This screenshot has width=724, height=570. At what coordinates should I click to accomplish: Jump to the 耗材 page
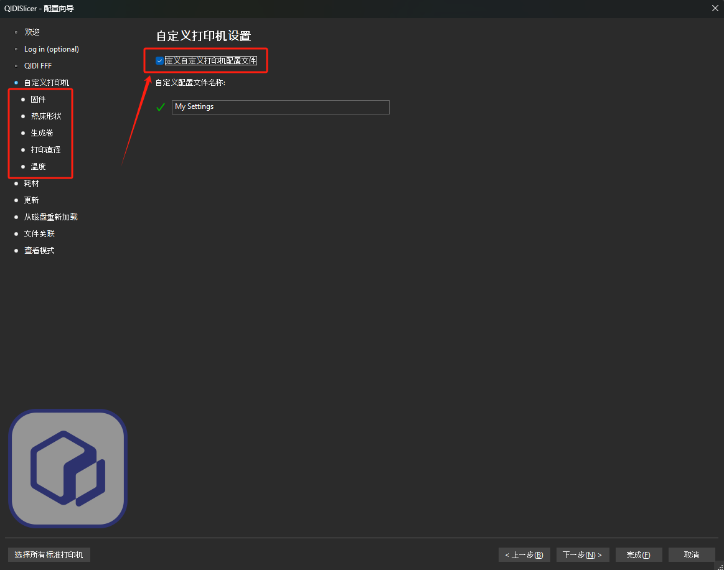click(x=31, y=184)
